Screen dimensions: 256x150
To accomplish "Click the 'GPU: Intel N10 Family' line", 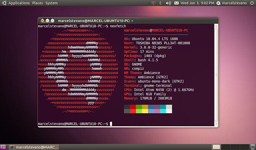I will point(145,94).
